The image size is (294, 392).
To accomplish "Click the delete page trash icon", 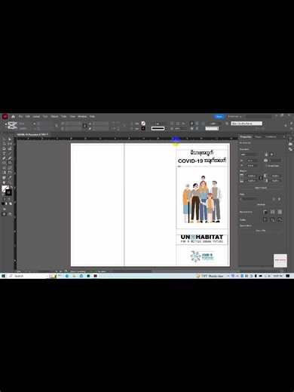I will click(x=279, y=199).
